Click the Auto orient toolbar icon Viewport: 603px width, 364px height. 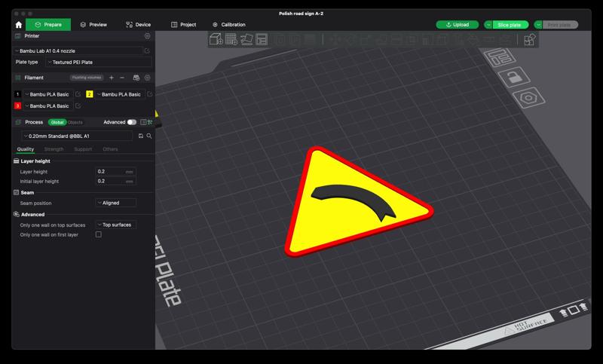(246, 39)
